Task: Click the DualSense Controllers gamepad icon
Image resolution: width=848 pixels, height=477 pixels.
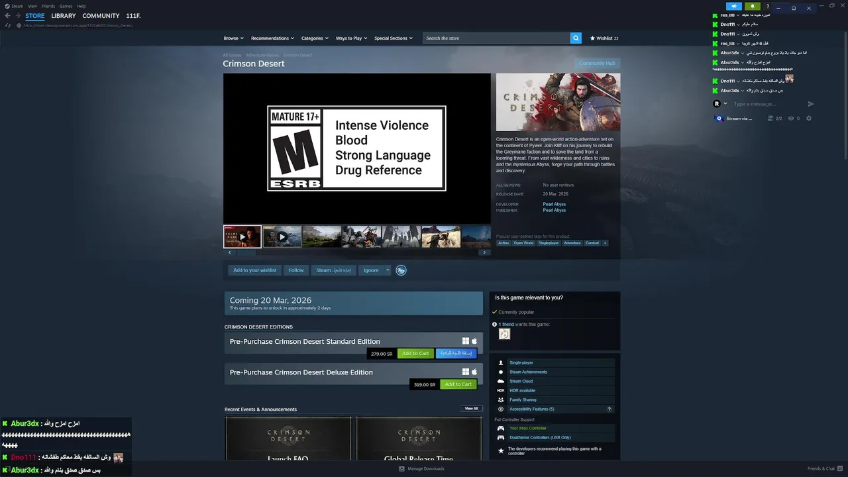Action: [501, 437]
